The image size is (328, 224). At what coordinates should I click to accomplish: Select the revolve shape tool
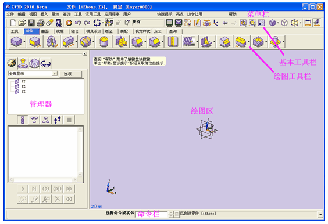click(x=51, y=42)
